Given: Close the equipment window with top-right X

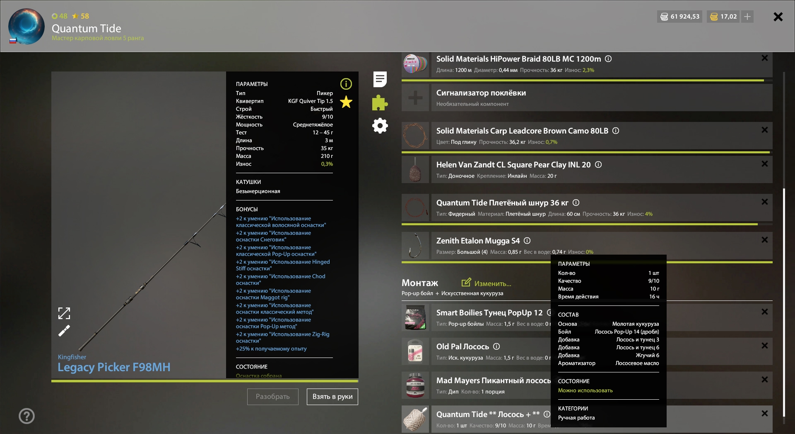Looking at the screenshot, I should click(778, 17).
